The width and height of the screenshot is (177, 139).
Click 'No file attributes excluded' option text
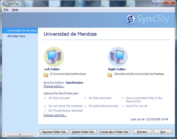tap(66, 111)
